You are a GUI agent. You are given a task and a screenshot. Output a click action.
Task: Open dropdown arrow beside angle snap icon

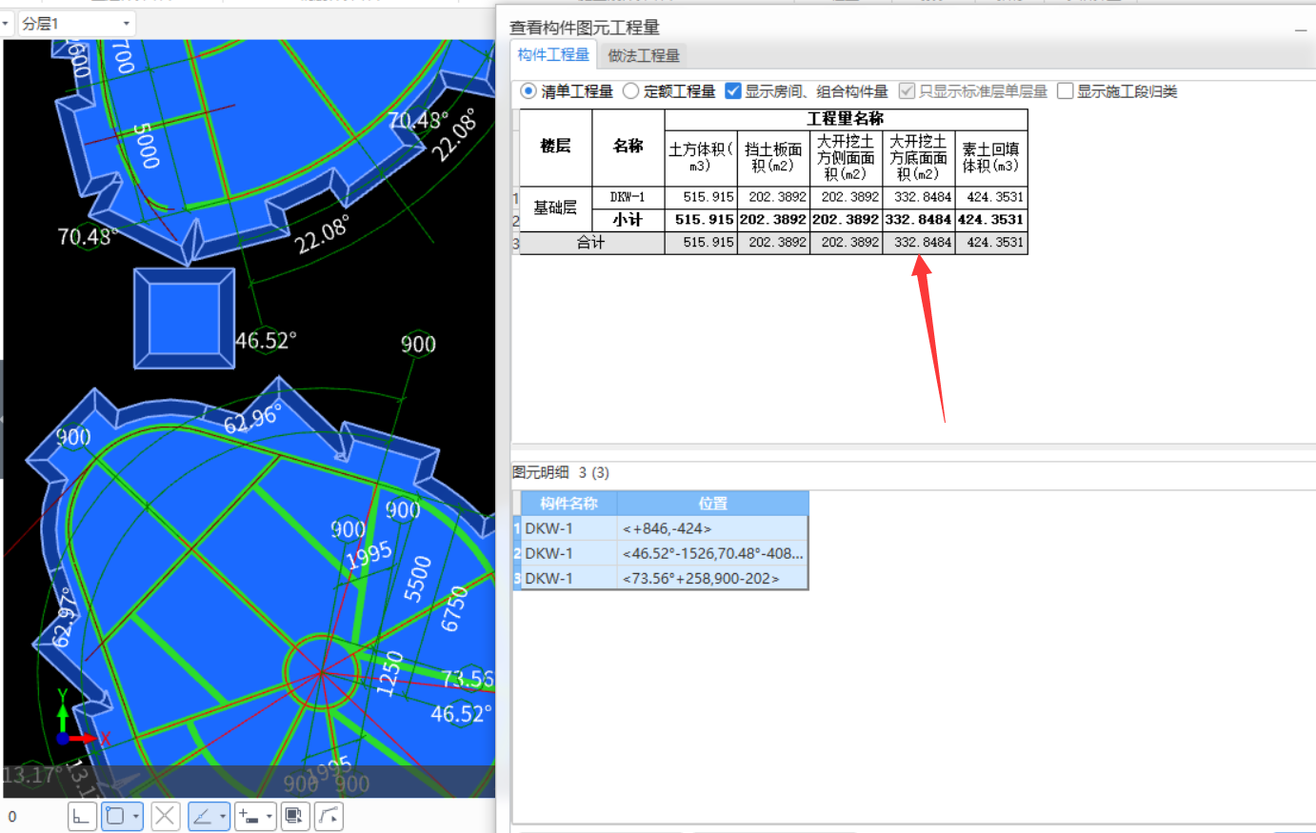click(x=223, y=816)
